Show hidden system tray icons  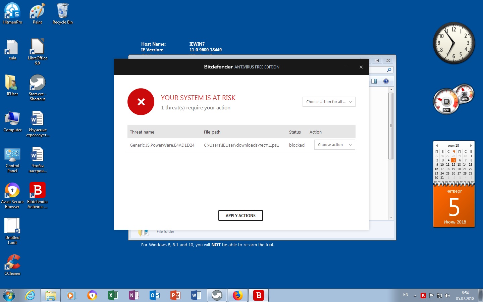coord(415,296)
